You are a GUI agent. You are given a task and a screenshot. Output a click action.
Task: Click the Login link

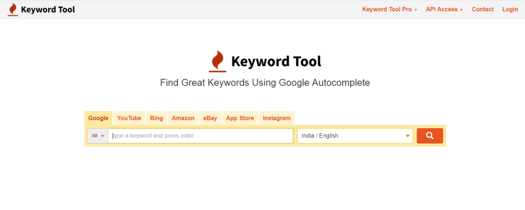point(510,9)
